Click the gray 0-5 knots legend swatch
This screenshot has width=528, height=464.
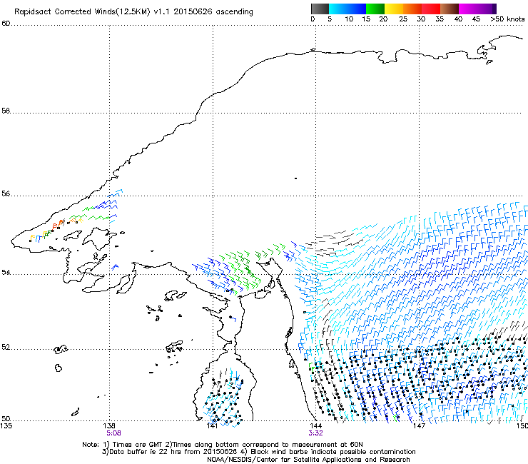tap(320, 9)
